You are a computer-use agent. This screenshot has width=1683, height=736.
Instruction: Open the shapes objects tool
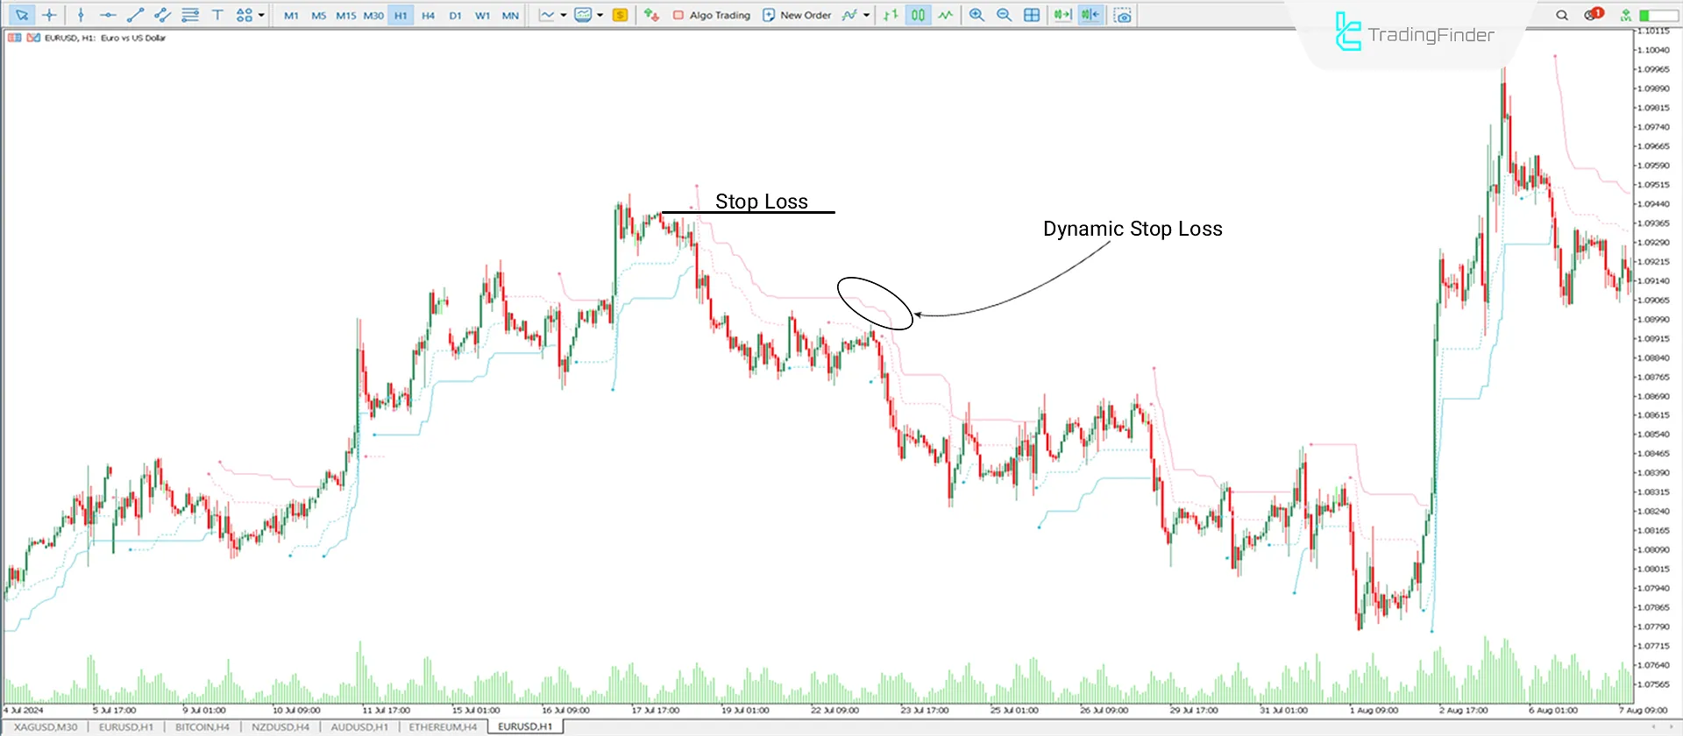[x=245, y=15]
